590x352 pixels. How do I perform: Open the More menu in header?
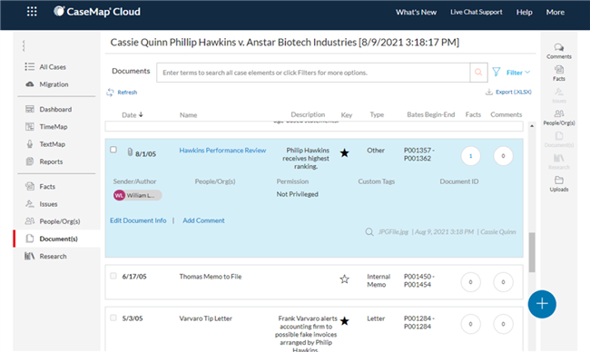coord(555,12)
